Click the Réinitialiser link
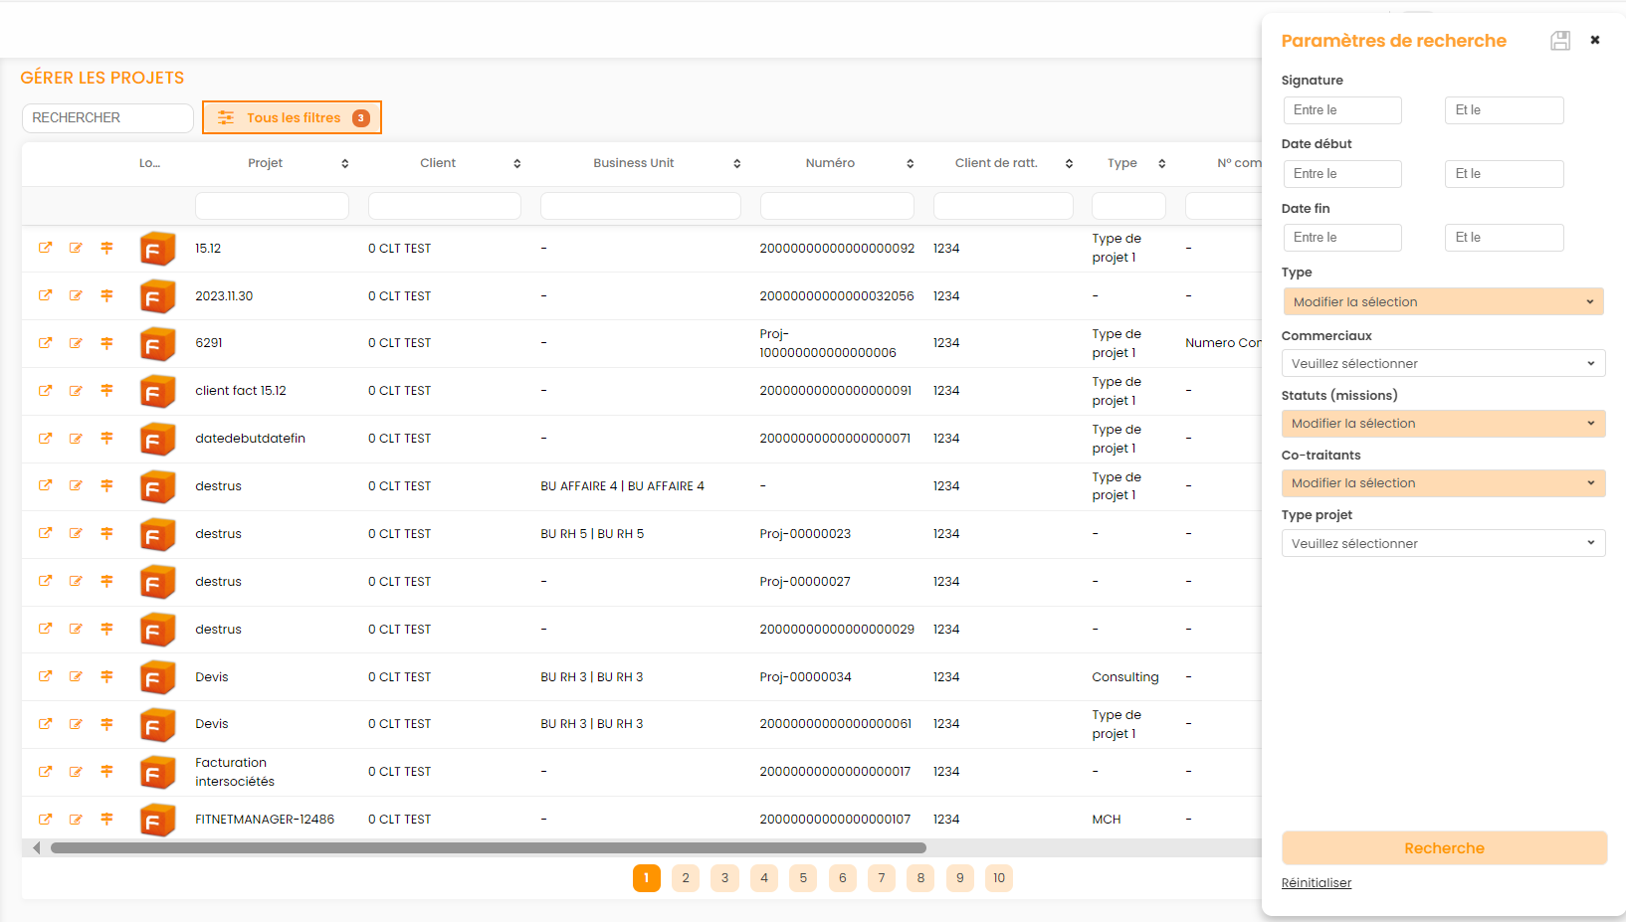This screenshot has height=922, width=1626. [x=1316, y=883]
